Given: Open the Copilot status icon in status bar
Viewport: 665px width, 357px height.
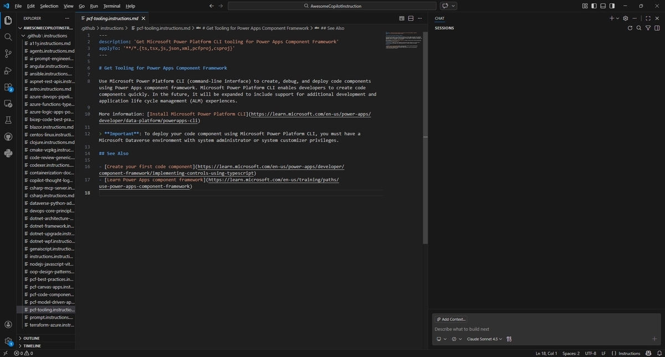Looking at the screenshot, I should [x=647, y=353].
